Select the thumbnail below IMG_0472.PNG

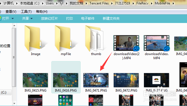(126, 100)
